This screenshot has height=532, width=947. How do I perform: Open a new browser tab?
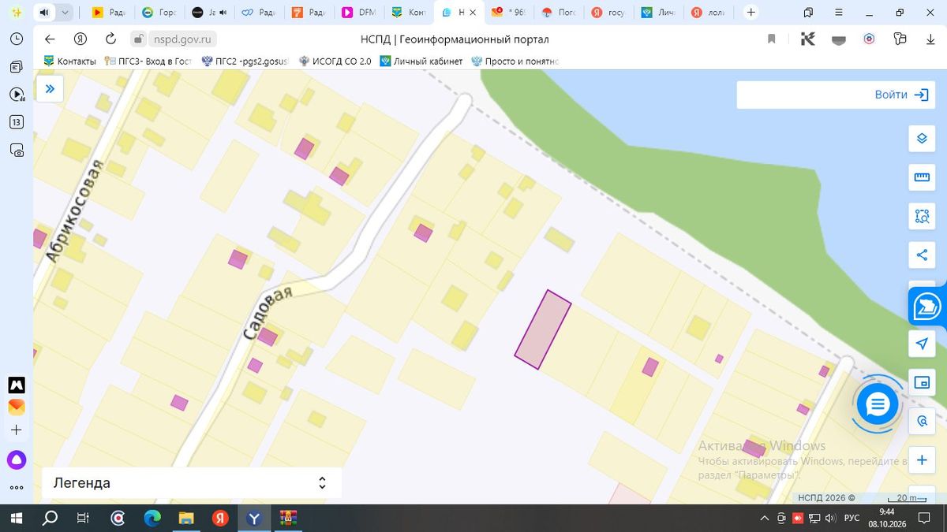click(751, 13)
